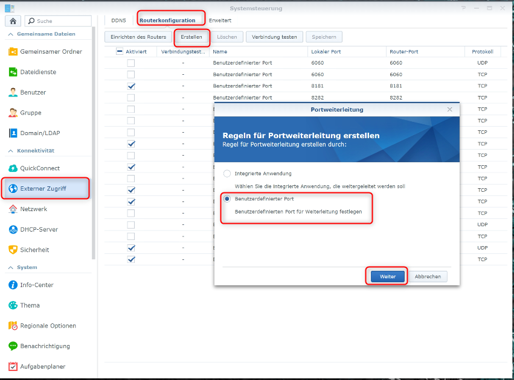Image resolution: width=514 pixels, height=380 pixels.
Task: Click the Weiter button
Action: pyautogui.click(x=387, y=277)
